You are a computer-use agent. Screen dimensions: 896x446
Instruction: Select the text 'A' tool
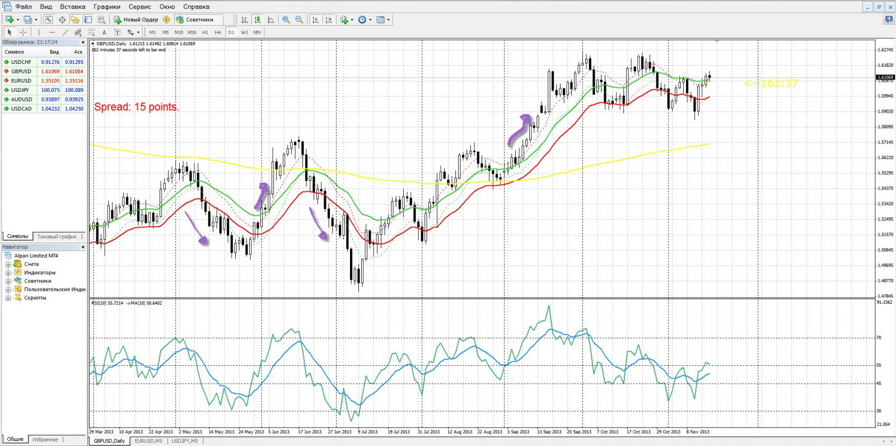[x=104, y=32]
